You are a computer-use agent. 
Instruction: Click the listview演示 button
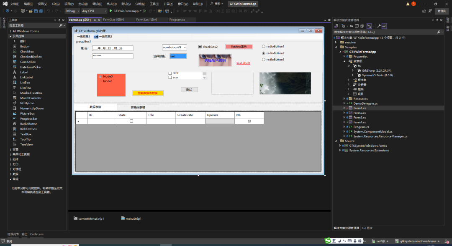239,47
